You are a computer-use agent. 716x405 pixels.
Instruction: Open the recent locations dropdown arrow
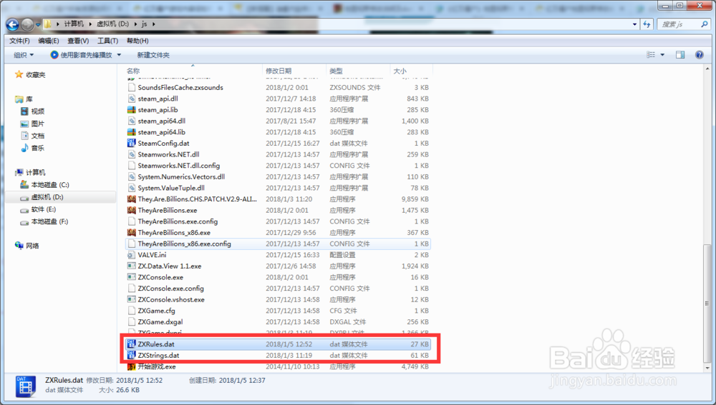pyautogui.click(x=38, y=24)
